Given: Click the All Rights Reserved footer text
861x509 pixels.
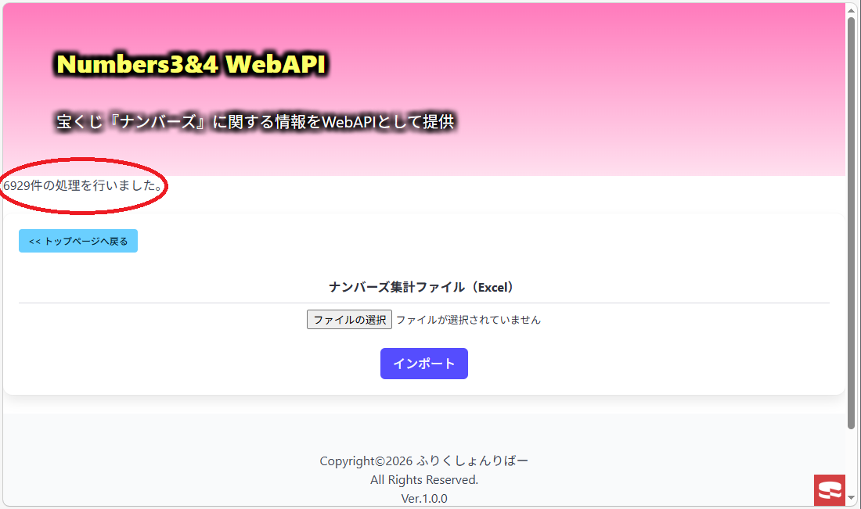Looking at the screenshot, I should click(x=424, y=480).
